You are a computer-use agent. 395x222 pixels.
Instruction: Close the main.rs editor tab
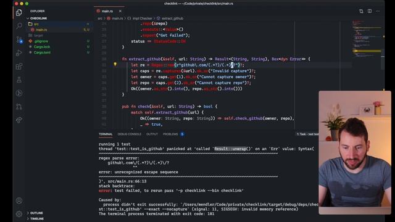coord(120,11)
